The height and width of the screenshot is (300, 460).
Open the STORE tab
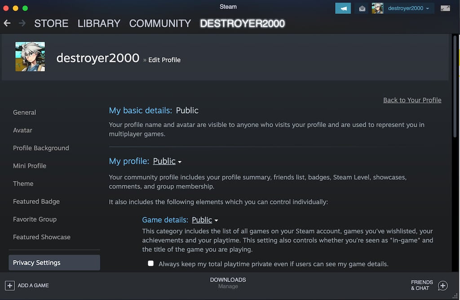51,23
